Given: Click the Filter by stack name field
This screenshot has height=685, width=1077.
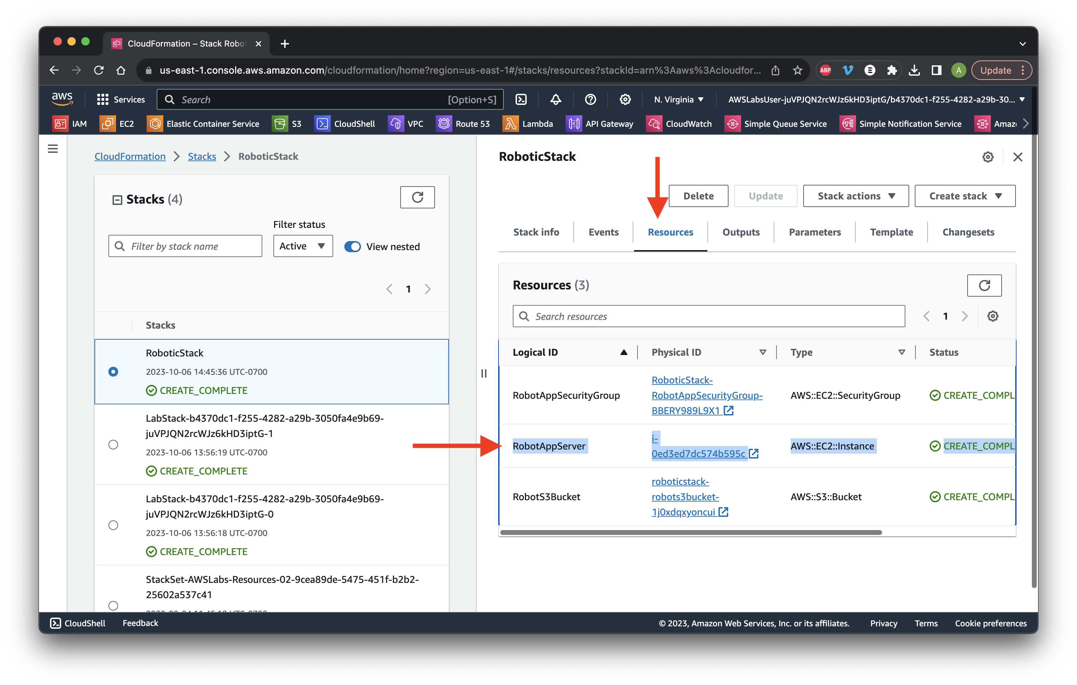Looking at the screenshot, I should pos(185,246).
